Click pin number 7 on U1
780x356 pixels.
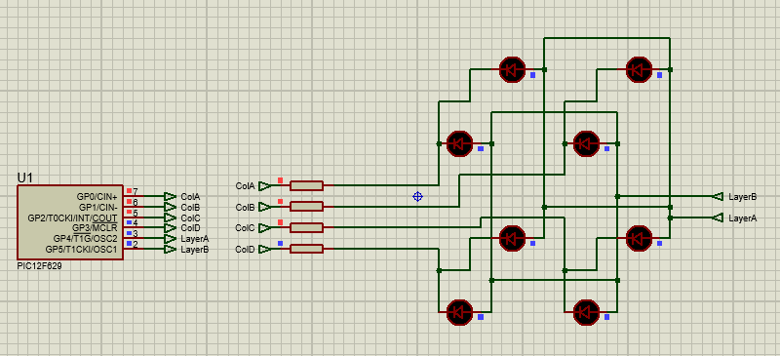click(x=136, y=192)
